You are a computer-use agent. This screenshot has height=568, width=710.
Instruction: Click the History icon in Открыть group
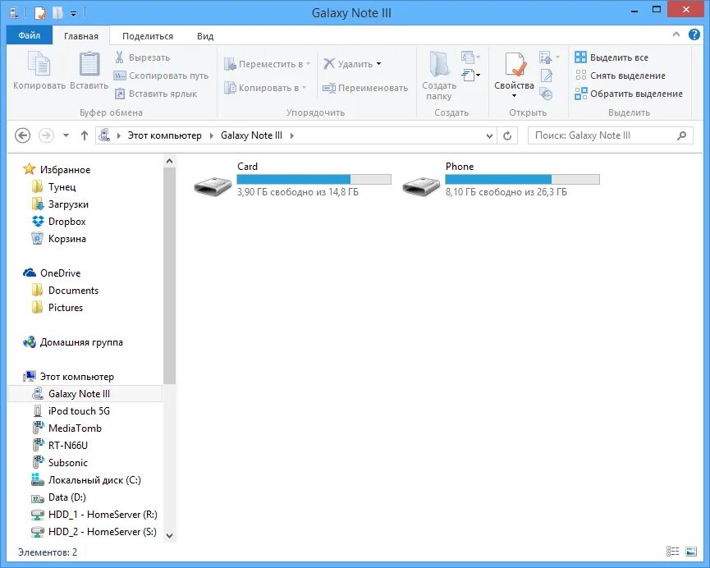click(x=546, y=94)
